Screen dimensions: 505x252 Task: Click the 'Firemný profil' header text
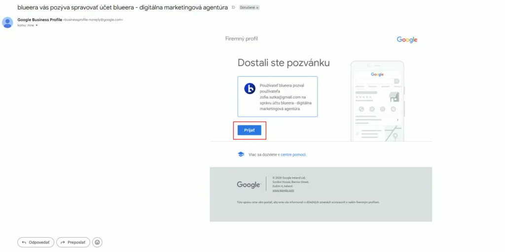[242, 39]
